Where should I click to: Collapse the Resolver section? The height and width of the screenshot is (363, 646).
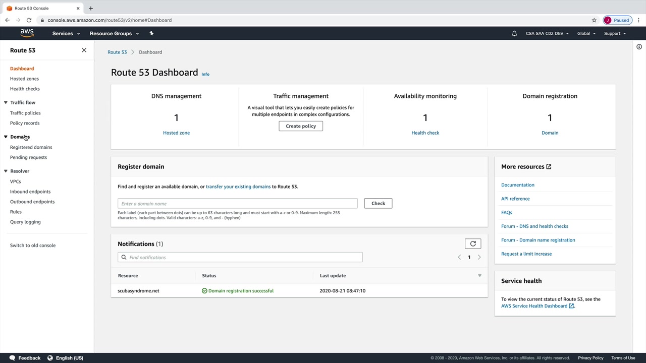click(6, 171)
